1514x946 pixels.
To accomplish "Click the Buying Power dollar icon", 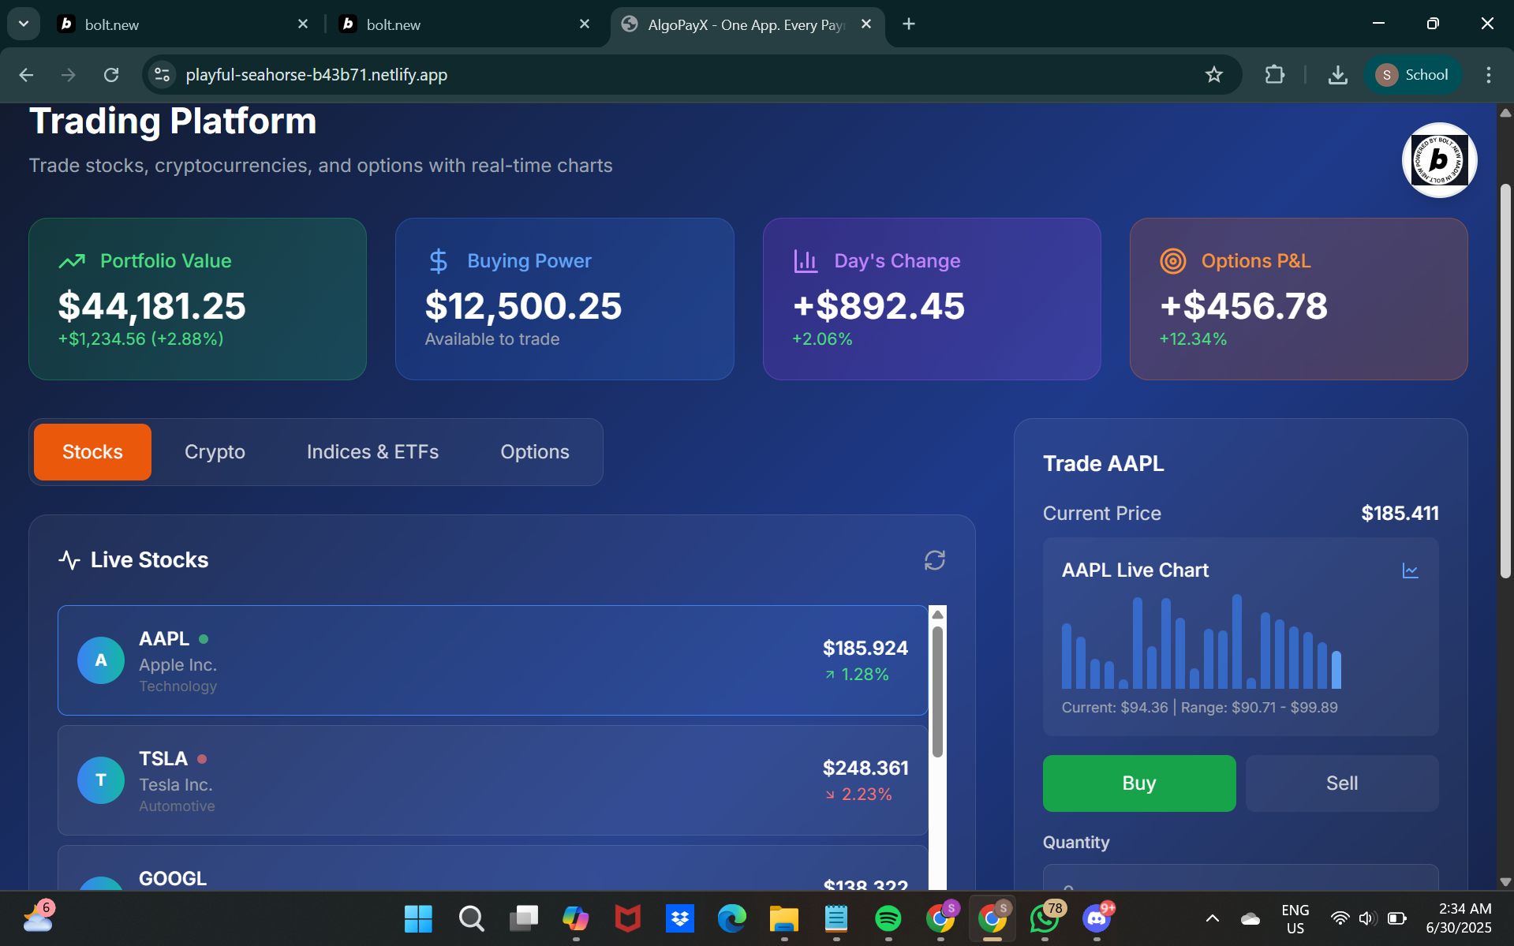I will point(438,261).
